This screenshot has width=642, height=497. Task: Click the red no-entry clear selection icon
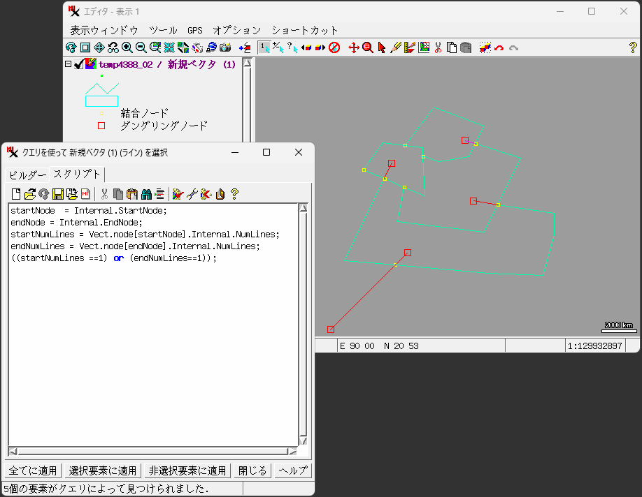pyautogui.click(x=334, y=47)
